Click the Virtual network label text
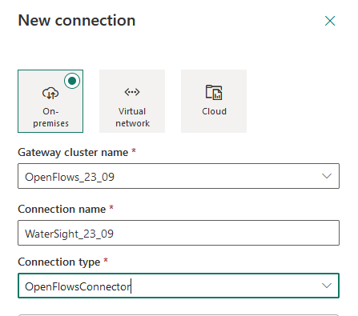Viewport: 358px width, 316px height. (132, 118)
